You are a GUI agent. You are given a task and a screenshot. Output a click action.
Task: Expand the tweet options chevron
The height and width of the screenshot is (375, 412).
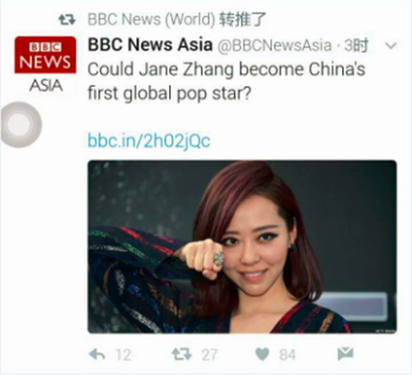[x=391, y=45]
